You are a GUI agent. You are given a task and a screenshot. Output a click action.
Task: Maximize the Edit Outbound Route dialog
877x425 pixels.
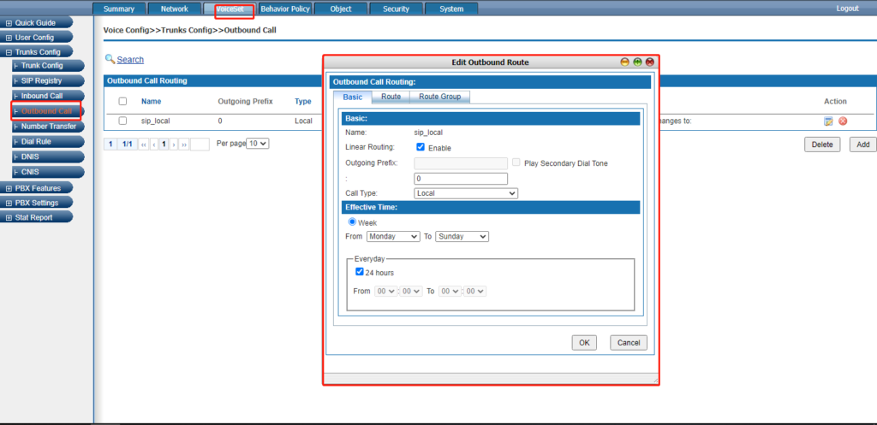[x=637, y=62]
